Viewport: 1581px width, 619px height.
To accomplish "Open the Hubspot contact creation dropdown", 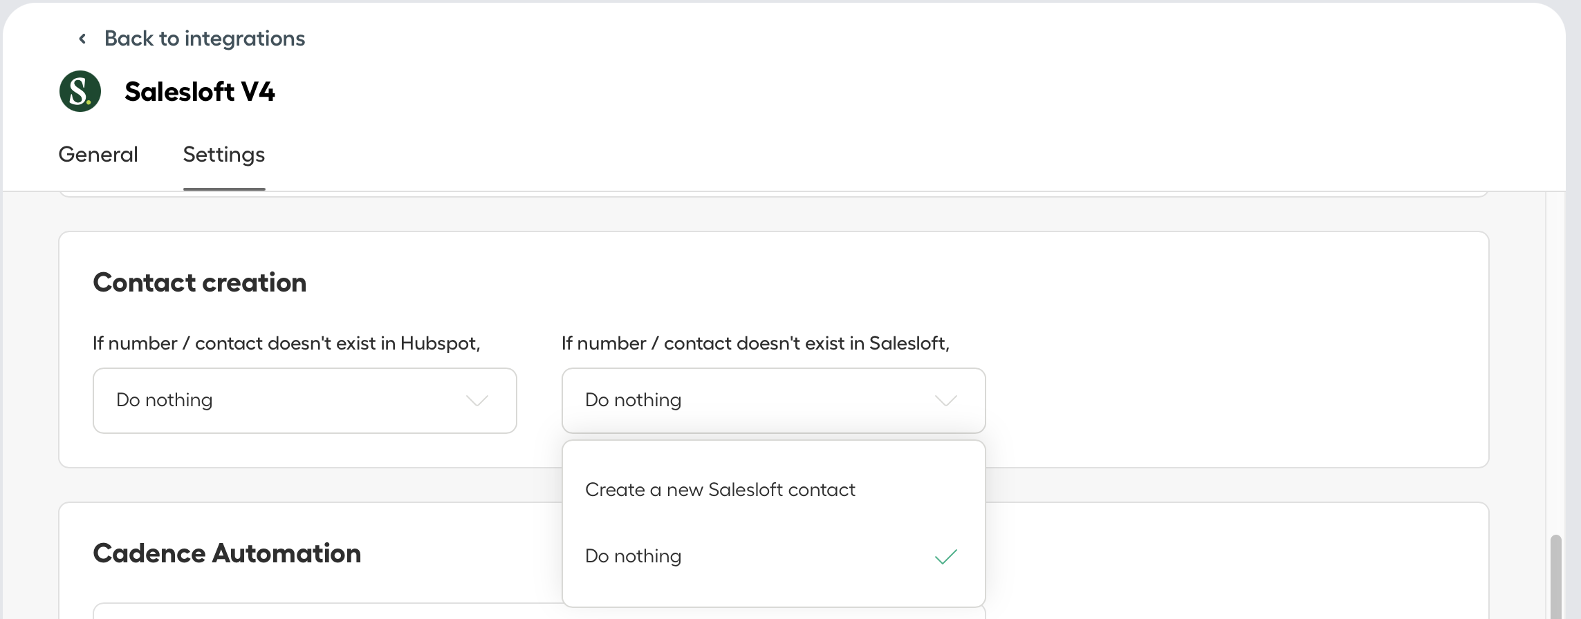I will pos(305,401).
